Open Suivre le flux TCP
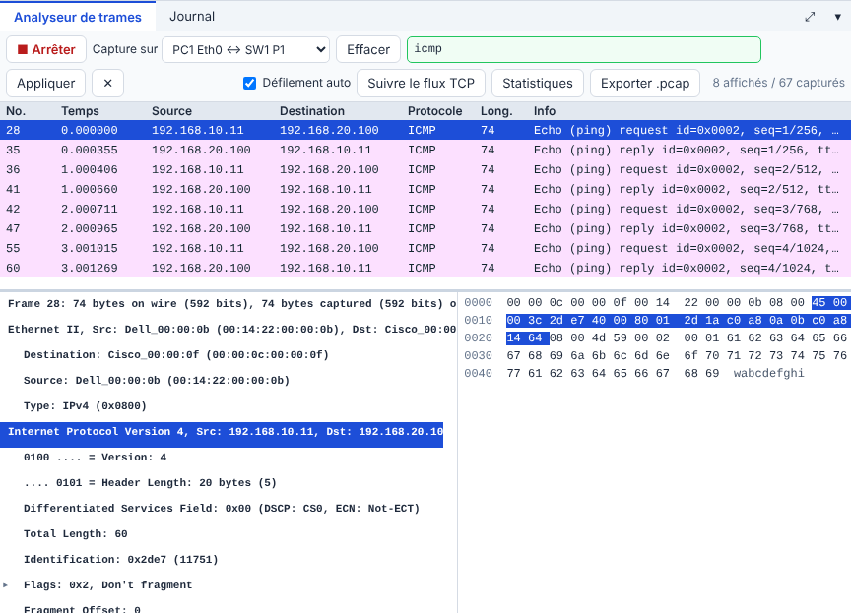The height and width of the screenshot is (613, 851). [422, 84]
